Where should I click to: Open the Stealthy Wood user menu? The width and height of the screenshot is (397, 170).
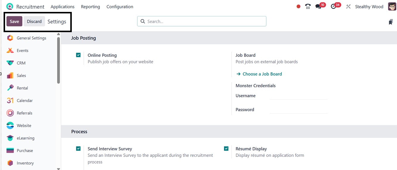pyautogui.click(x=369, y=7)
